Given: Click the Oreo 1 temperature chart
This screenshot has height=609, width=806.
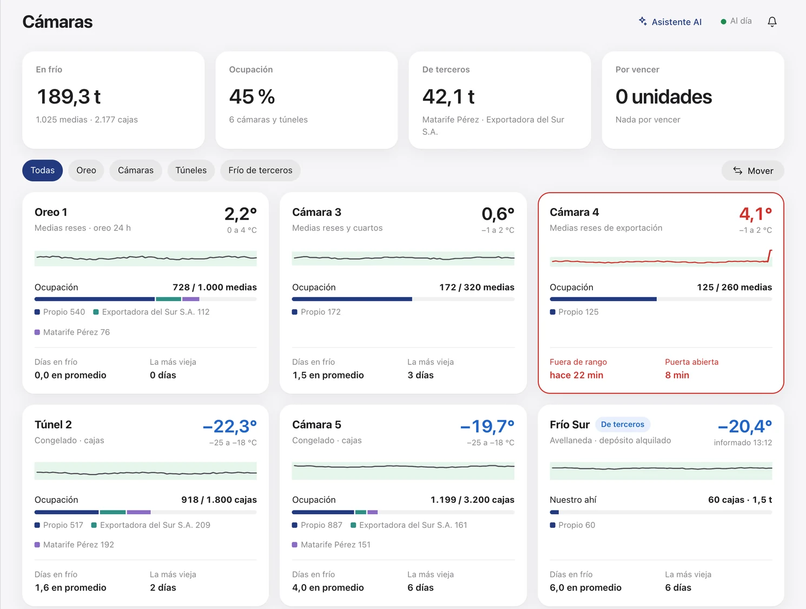Looking at the screenshot, I should point(146,258).
